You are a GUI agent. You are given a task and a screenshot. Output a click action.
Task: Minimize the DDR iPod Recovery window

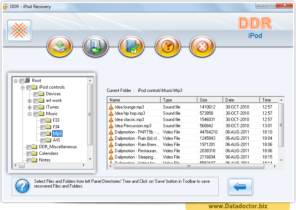[x=261, y=5]
